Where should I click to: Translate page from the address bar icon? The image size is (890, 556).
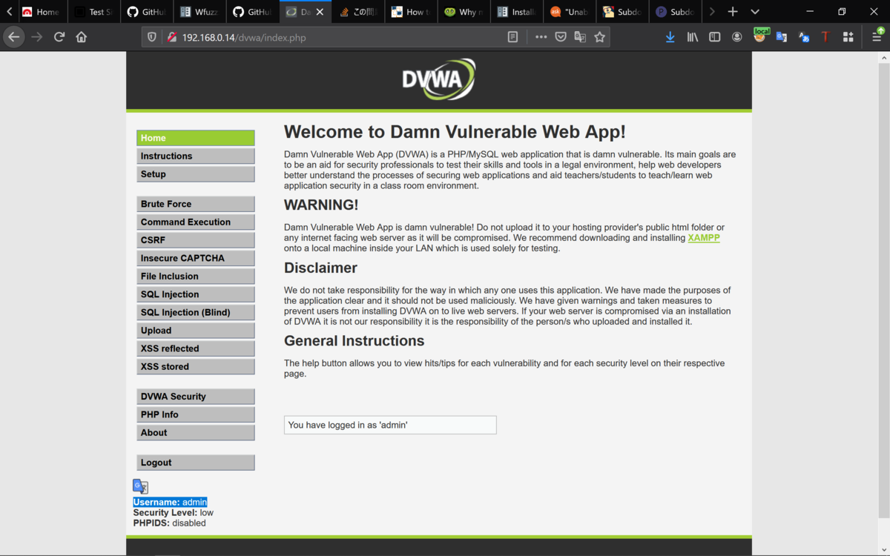[x=580, y=37]
